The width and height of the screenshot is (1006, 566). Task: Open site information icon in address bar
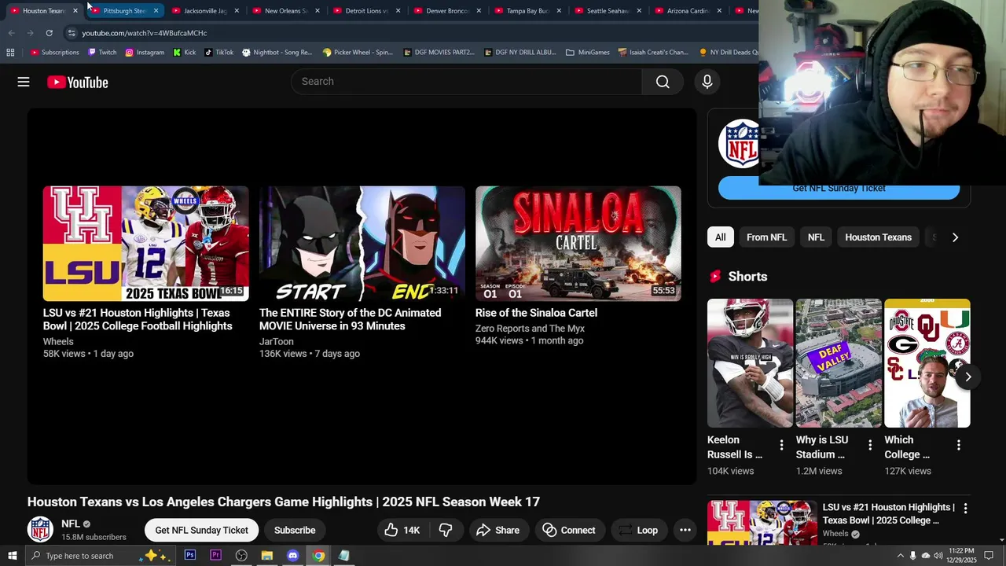coord(71,33)
